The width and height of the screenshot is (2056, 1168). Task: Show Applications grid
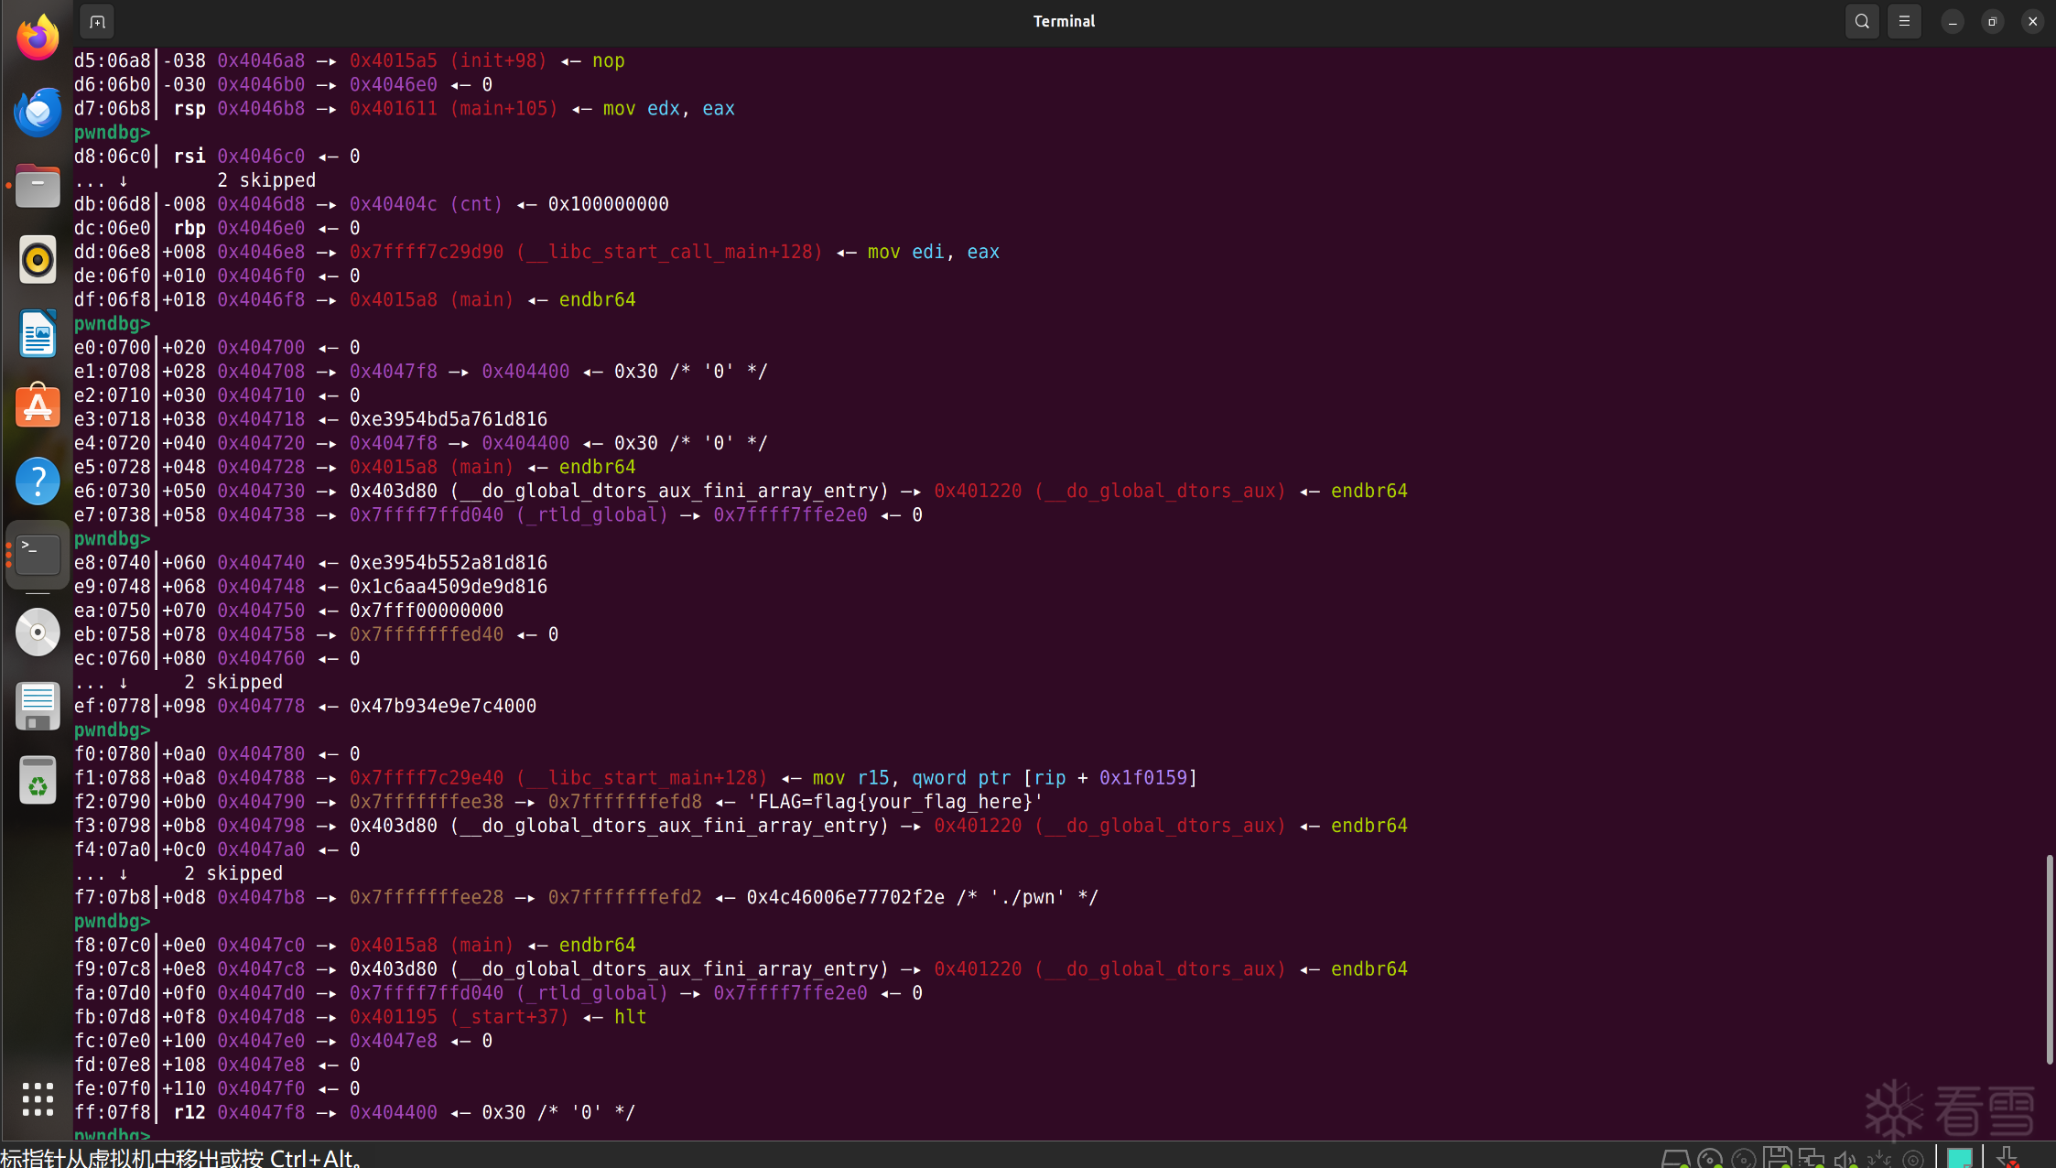pyautogui.click(x=38, y=1099)
